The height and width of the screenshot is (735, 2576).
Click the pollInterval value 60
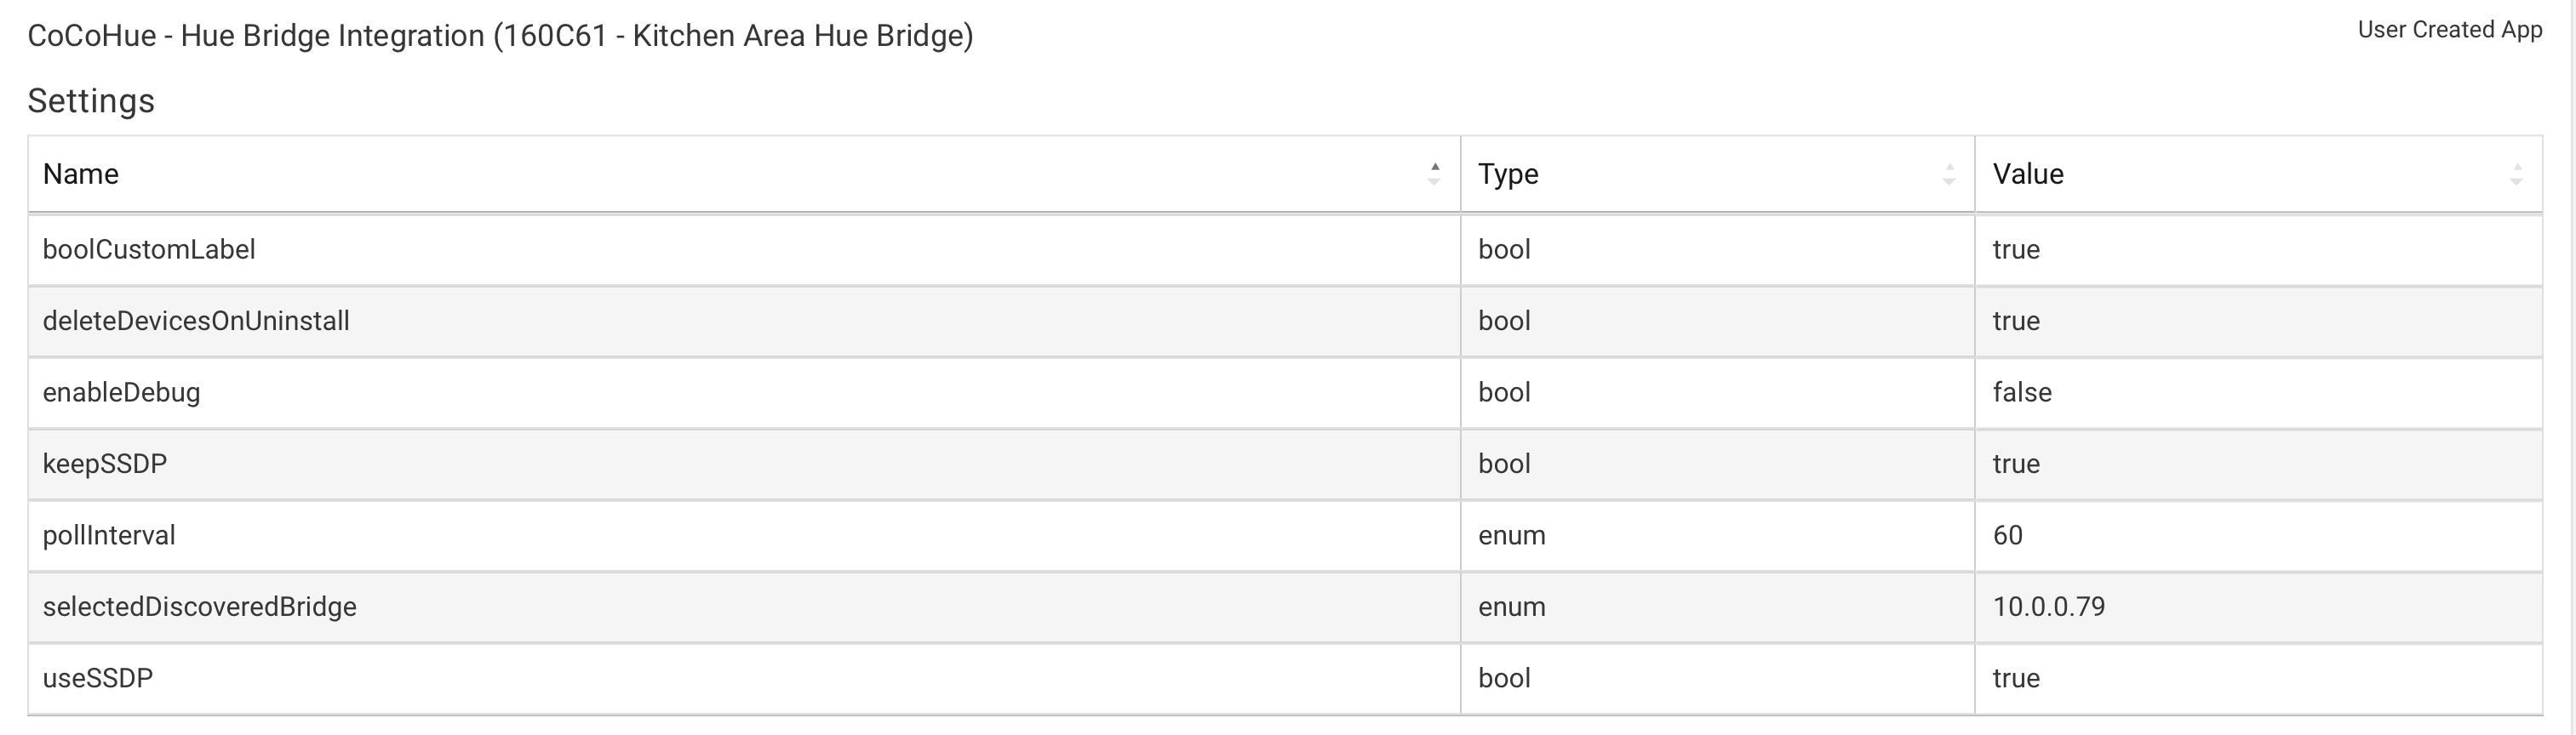click(x=2007, y=535)
